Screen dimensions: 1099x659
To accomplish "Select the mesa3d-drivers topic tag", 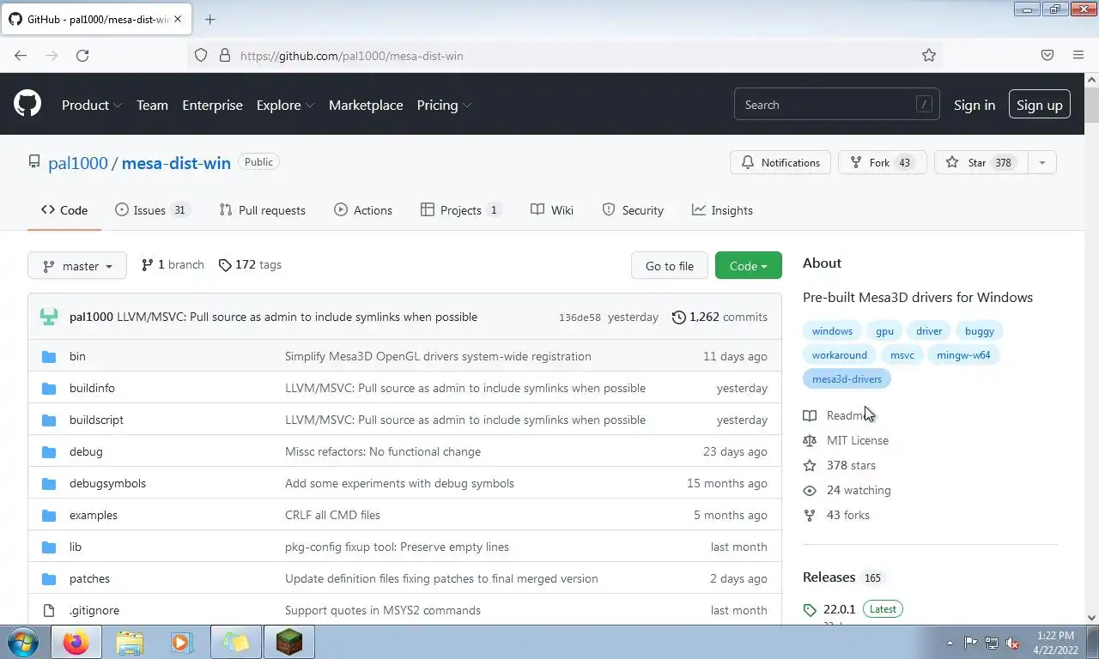I will click(847, 378).
